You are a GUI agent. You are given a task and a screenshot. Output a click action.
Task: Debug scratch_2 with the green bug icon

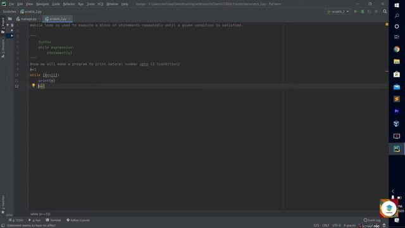[x=363, y=11]
